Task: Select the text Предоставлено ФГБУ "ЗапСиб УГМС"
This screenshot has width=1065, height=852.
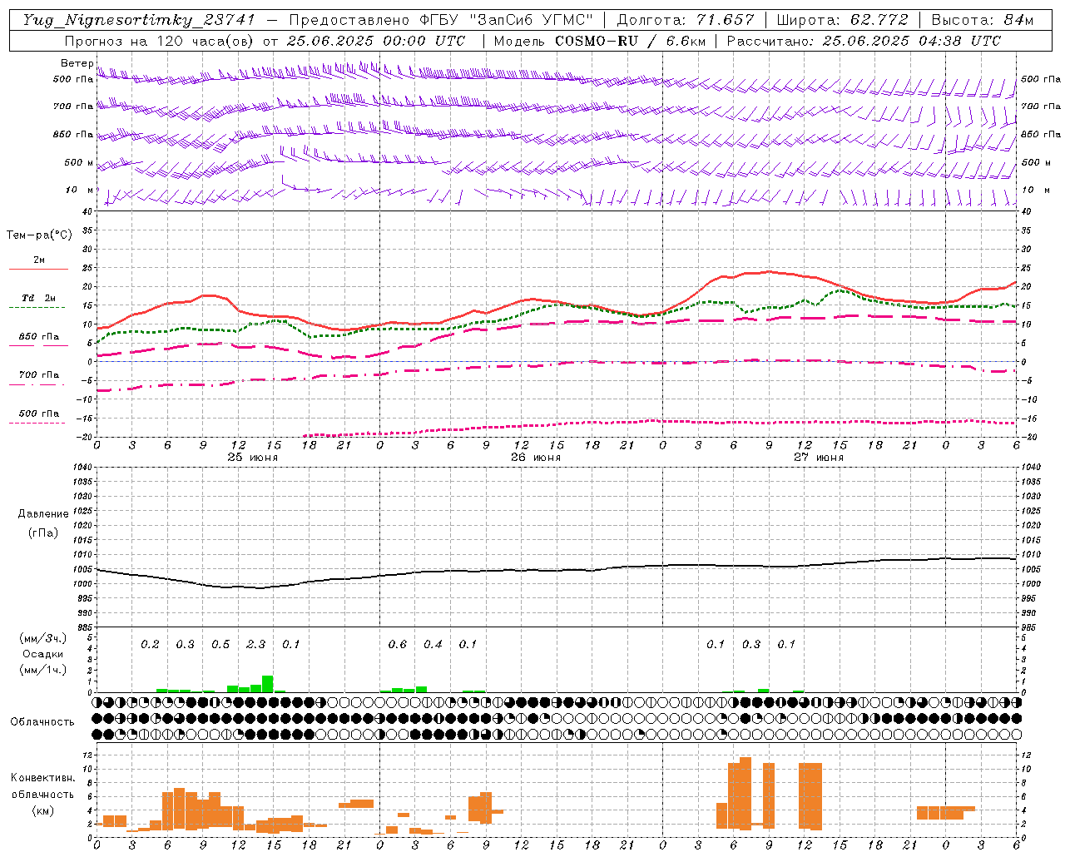Action: tap(441, 20)
